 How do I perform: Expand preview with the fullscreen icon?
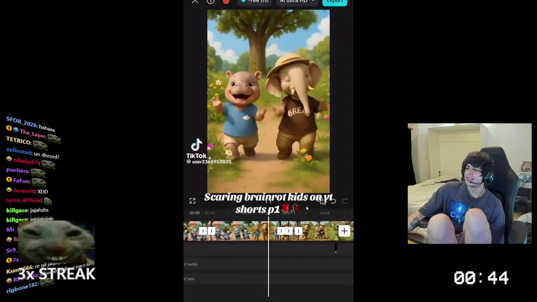(x=192, y=201)
